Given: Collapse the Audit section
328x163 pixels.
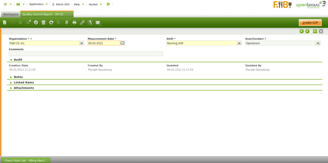Looking at the screenshot, I should (18, 59).
